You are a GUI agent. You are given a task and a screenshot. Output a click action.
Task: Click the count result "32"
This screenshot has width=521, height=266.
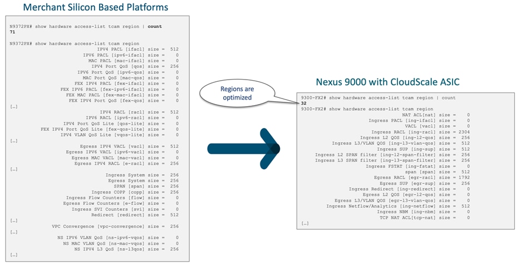(304, 104)
